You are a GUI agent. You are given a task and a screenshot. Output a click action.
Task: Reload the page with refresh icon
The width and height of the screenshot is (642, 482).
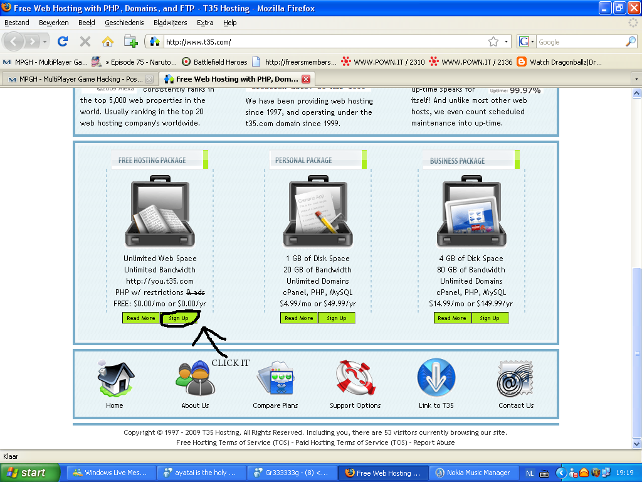pos(63,41)
